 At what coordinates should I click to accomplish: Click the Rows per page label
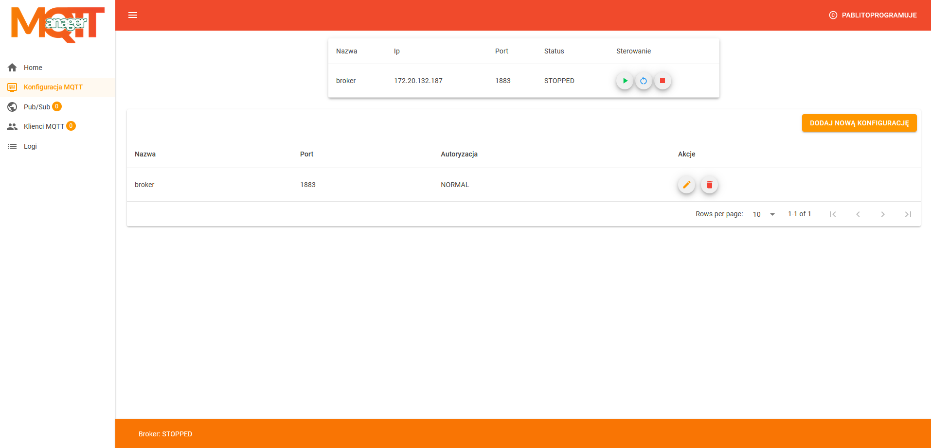click(x=719, y=214)
